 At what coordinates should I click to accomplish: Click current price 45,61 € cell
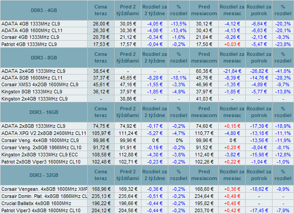pos(101,84)
